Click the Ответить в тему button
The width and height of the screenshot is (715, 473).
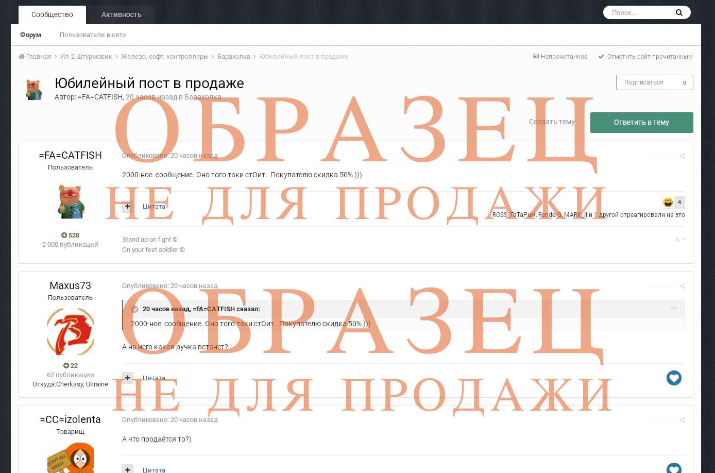641,122
